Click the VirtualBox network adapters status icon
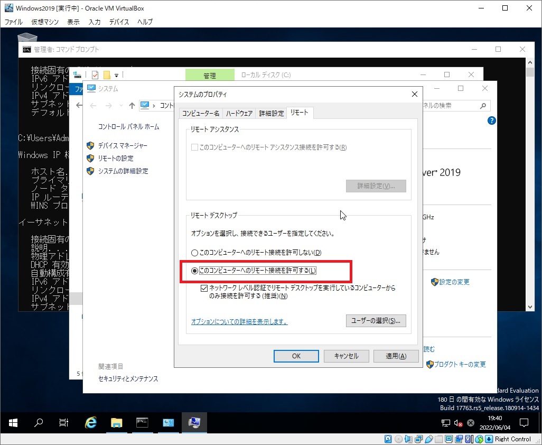This screenshot has width=542, height=445. (x=418, y=439)
